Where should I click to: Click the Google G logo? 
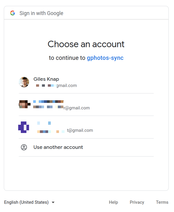pyautogui.click(x=13, y=13)
